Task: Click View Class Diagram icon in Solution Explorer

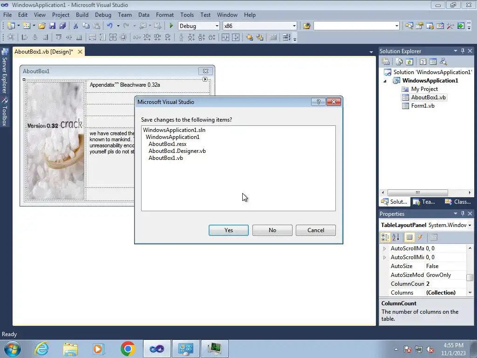Action: coord(443,62)
